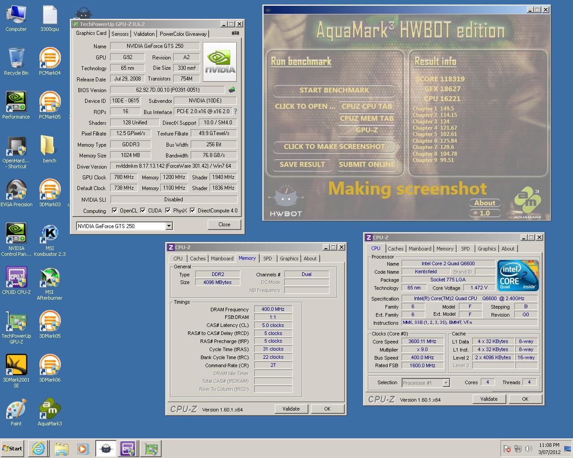This screenshot has height=458, width=573.
Task: Click SAVE RESULT in AquaMark
Action: (302, 165)
